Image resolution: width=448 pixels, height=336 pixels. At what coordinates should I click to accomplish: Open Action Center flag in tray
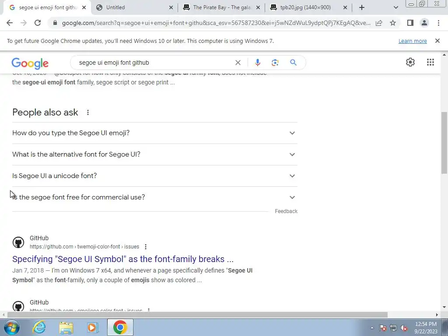tap(383, 328)
